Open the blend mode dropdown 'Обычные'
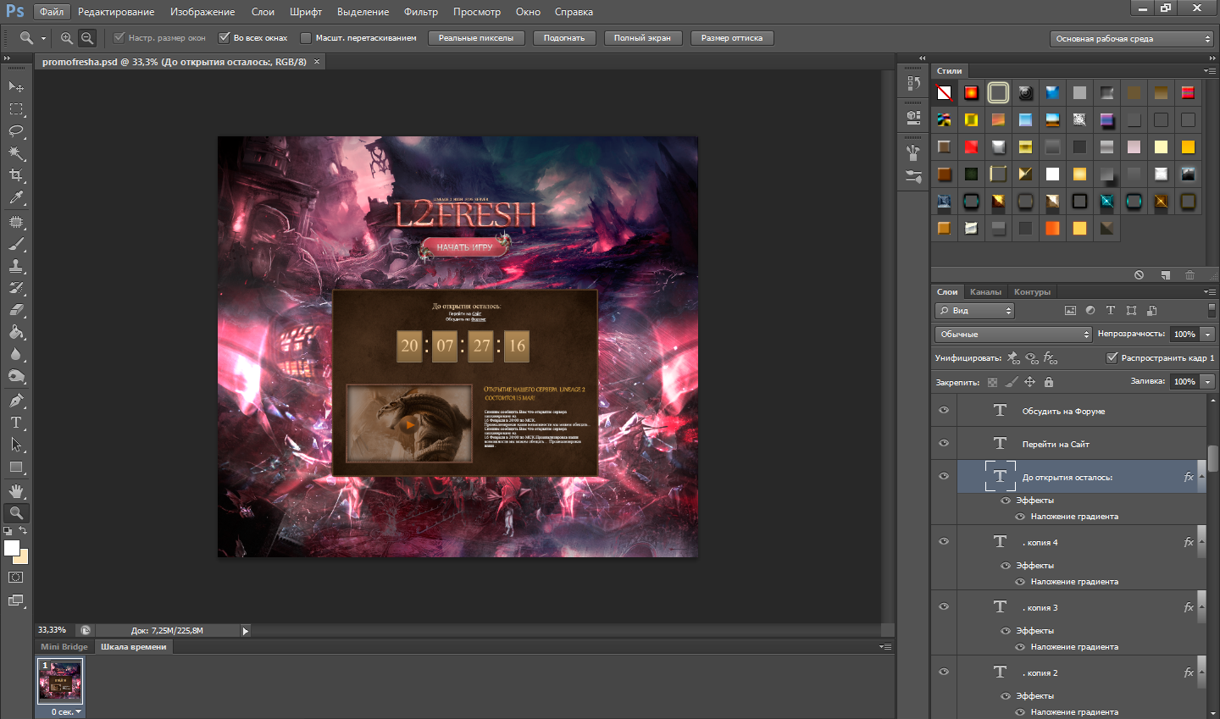The image size is (1220, 719). click(1013, 335)
